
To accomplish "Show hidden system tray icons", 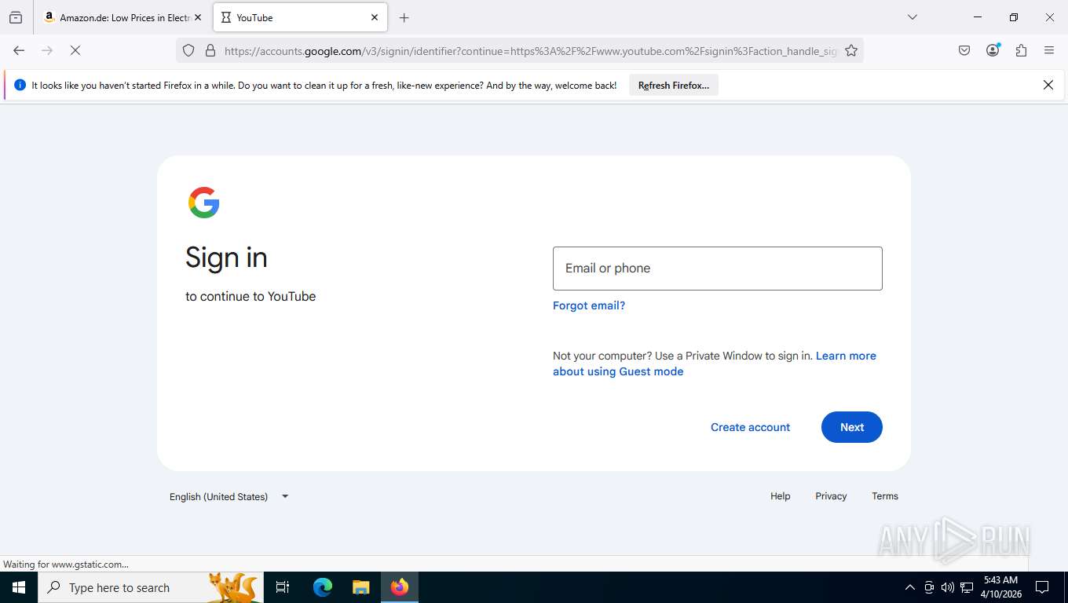I will click(x=909, y=587).
